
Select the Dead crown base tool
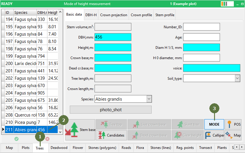click(149, 135)
